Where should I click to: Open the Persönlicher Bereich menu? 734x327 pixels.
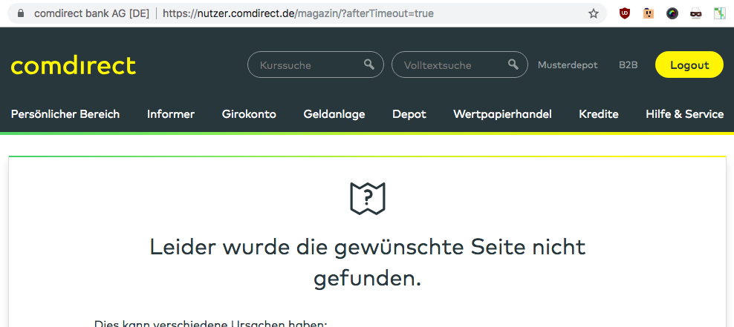click(65, 114)
